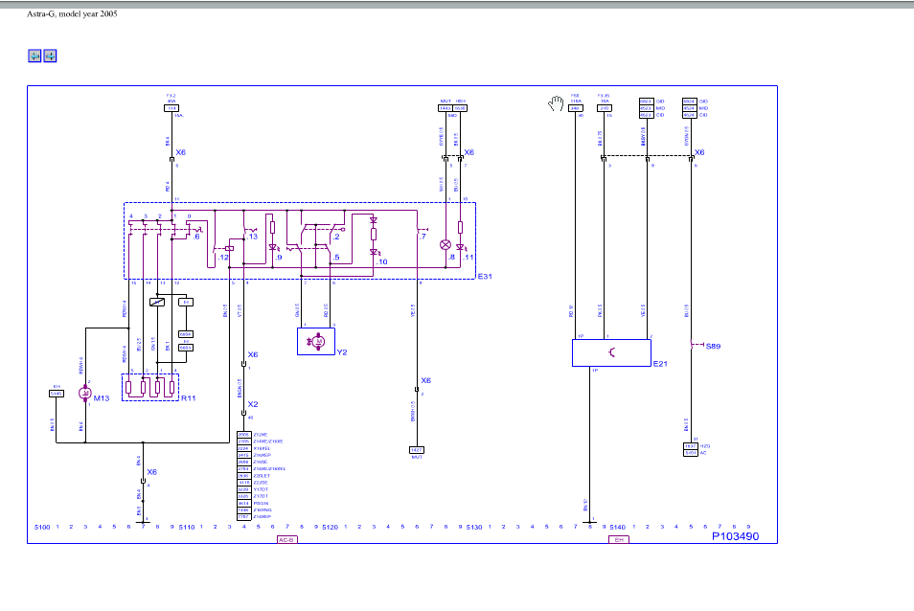The image size is (914, 611).
Task: Follow cross-reference box 2935 for Z20LET
Action: [x=243, y=476]
